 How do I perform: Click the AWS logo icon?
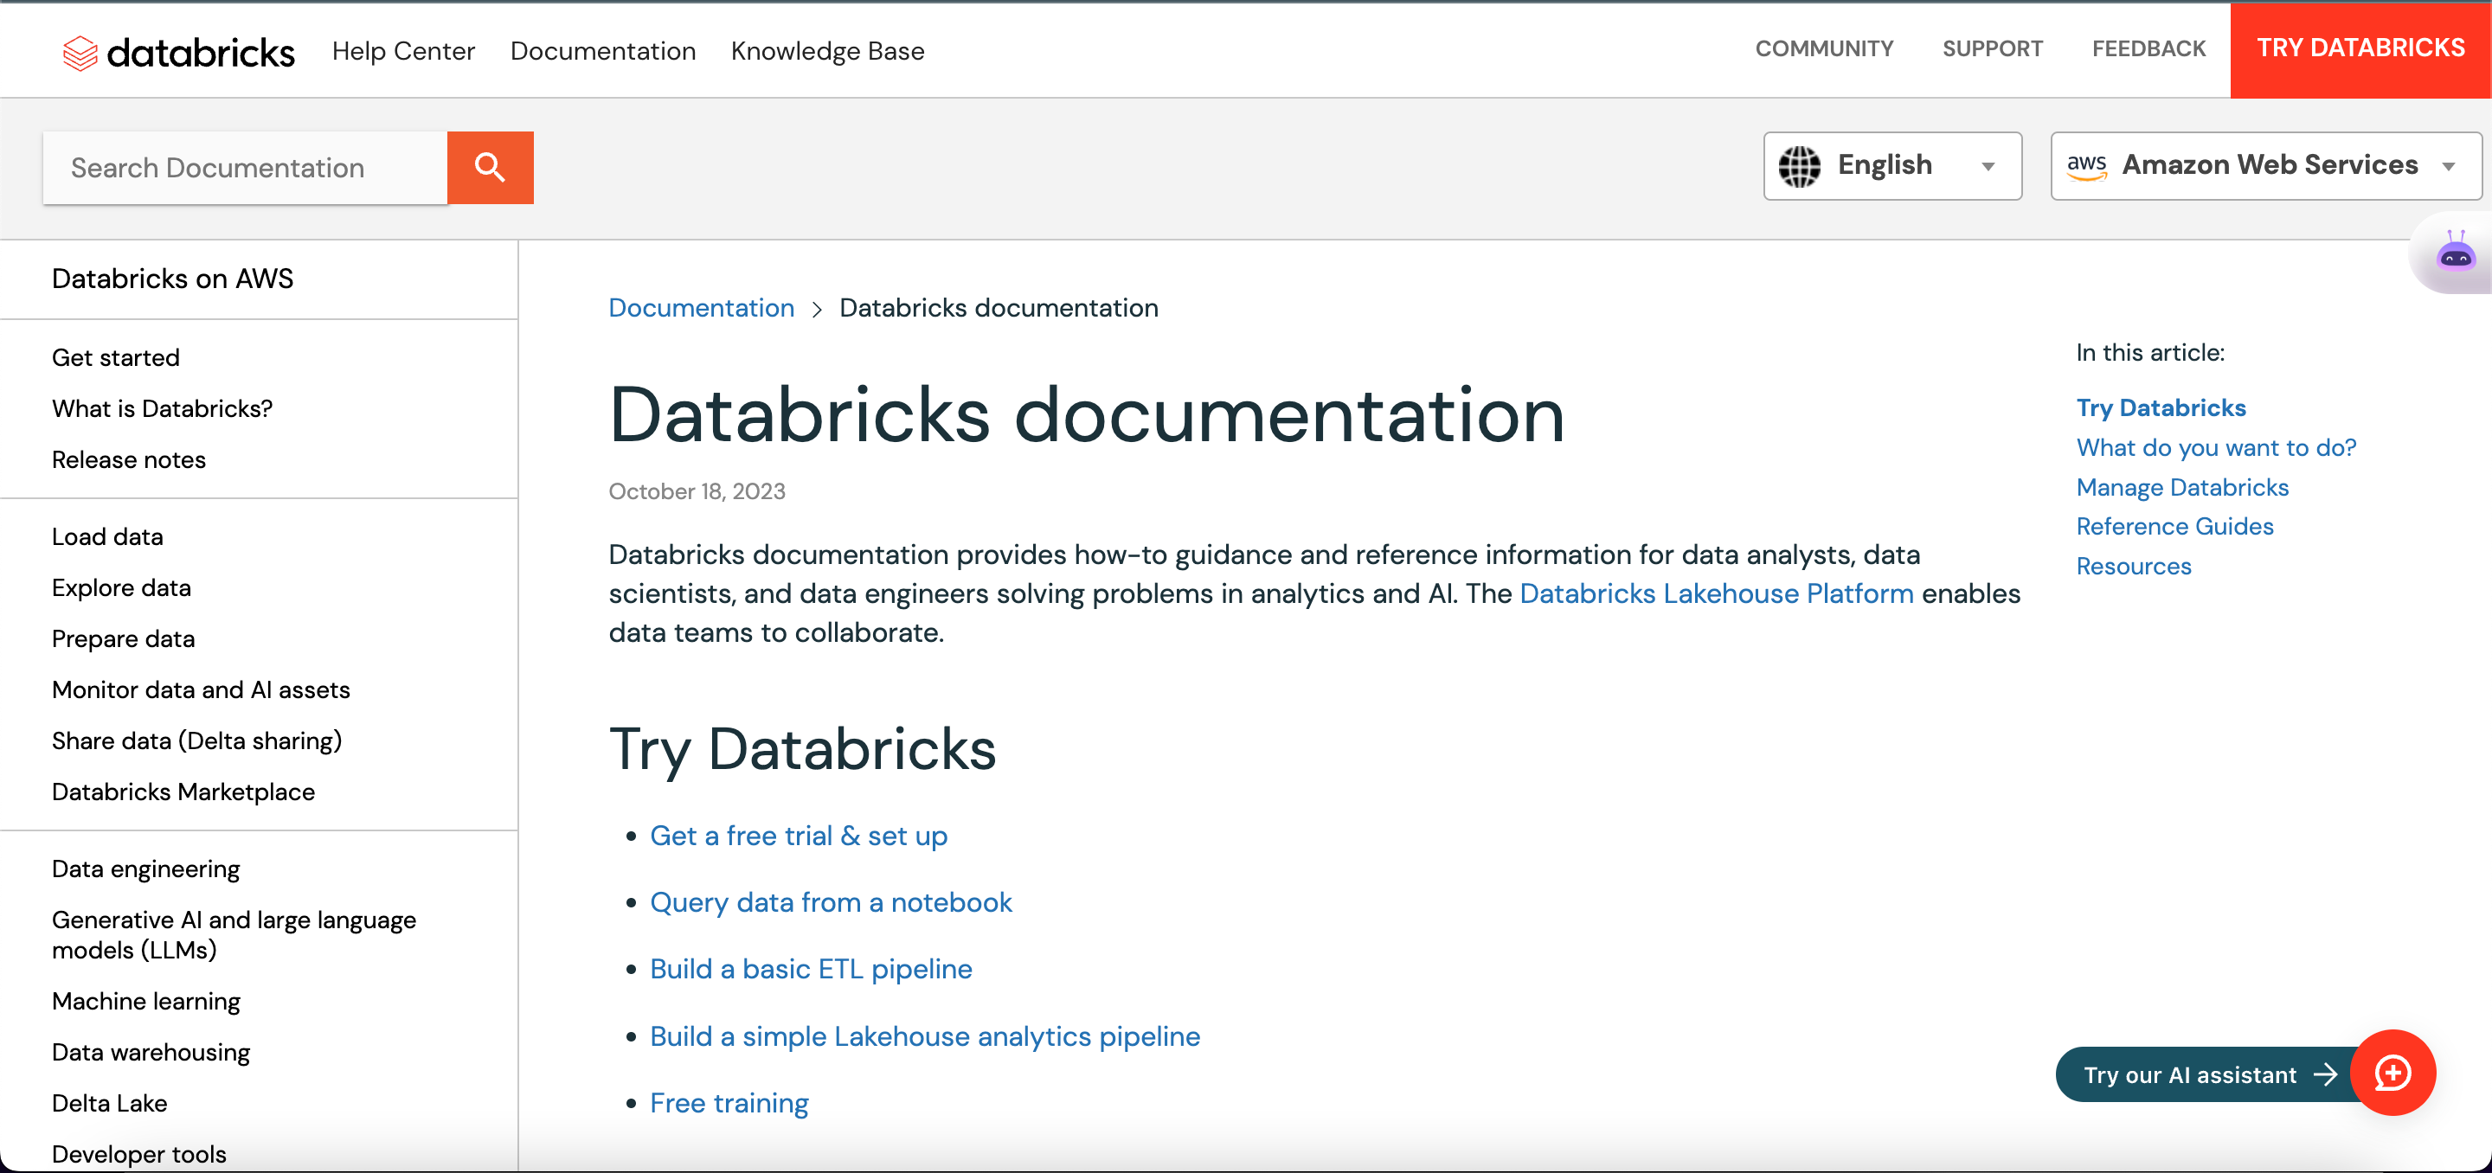(x=2088, y=165)
